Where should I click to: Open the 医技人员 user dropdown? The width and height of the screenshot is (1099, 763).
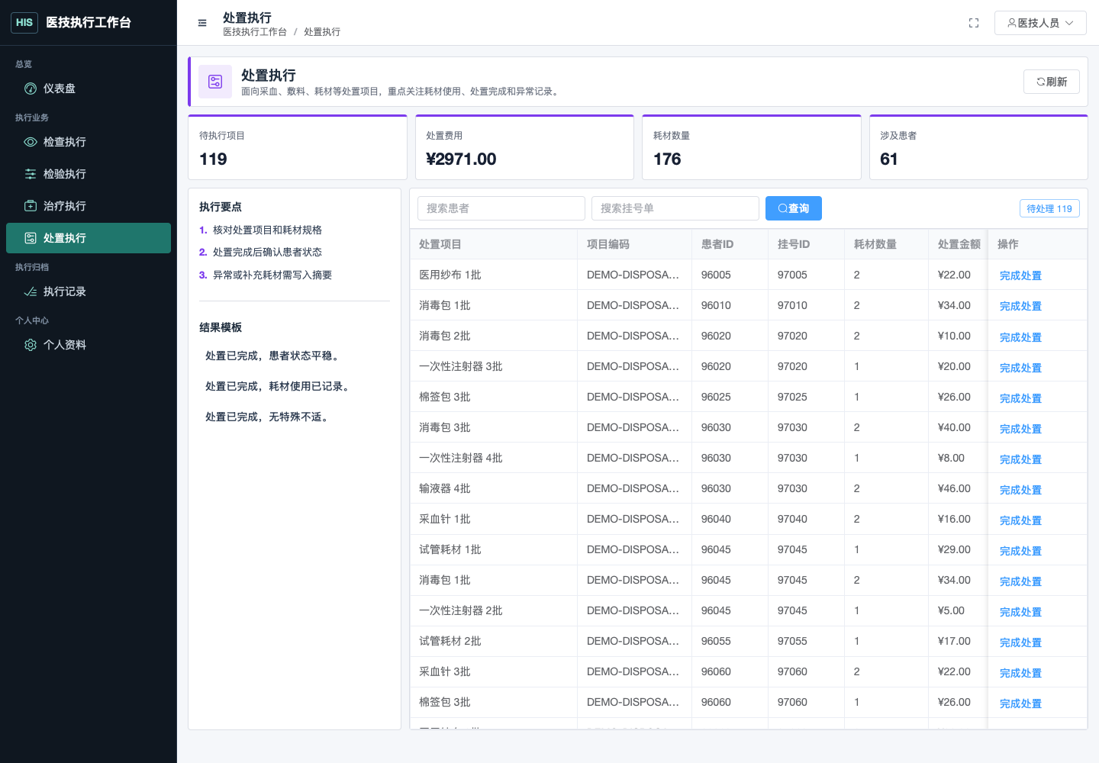(x=1040, y=23)
